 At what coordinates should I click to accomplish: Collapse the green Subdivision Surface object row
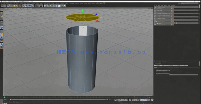(155, 22)
